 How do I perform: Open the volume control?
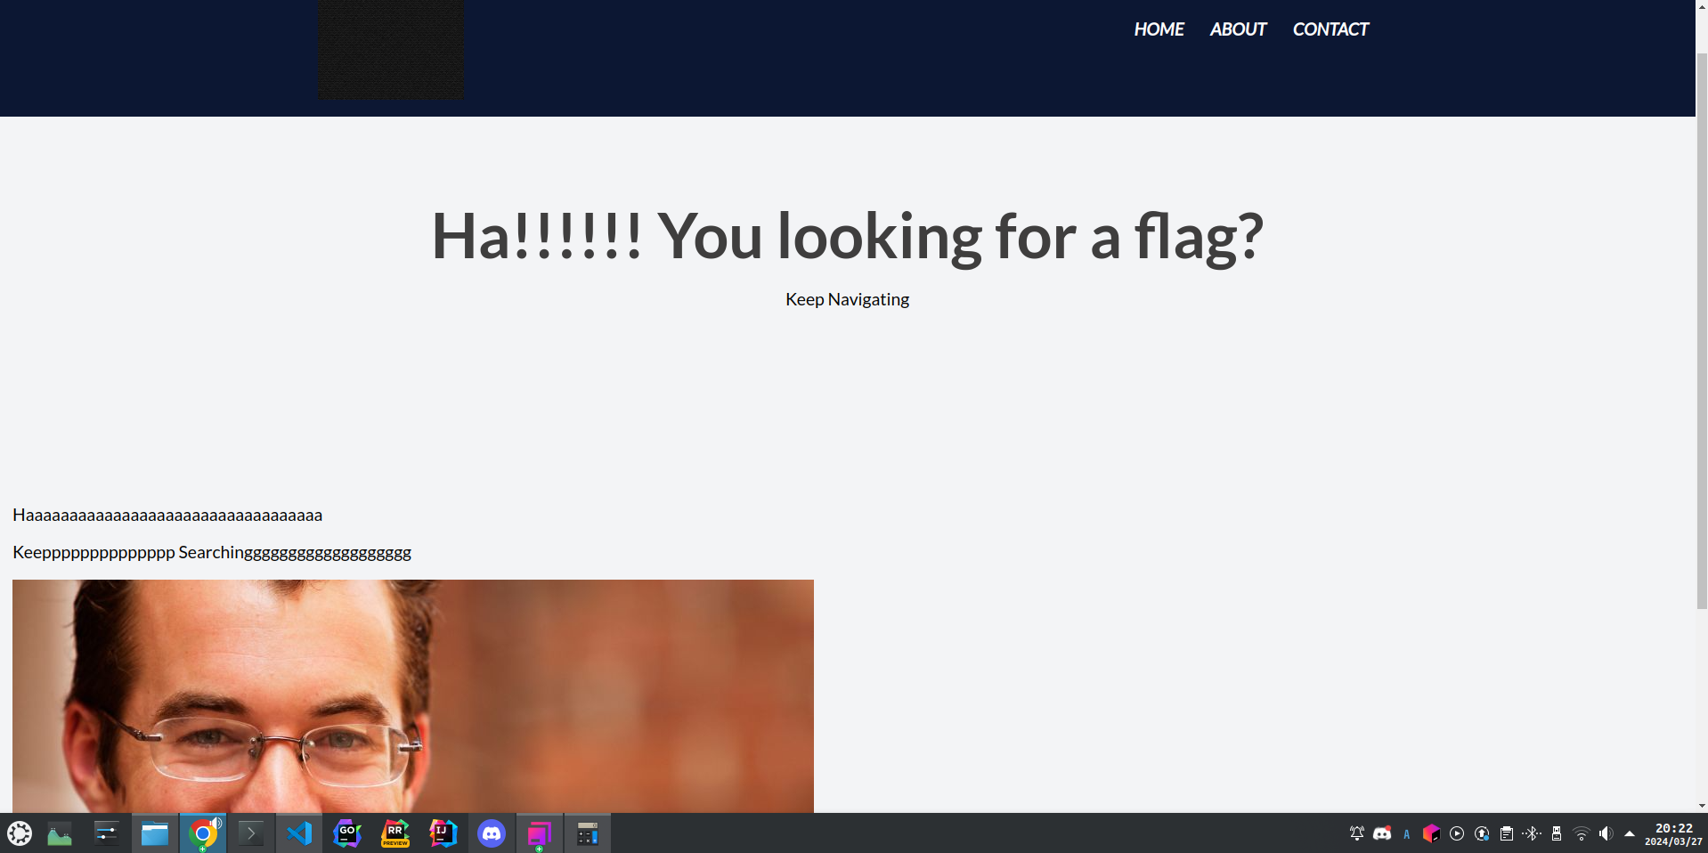1606,833
